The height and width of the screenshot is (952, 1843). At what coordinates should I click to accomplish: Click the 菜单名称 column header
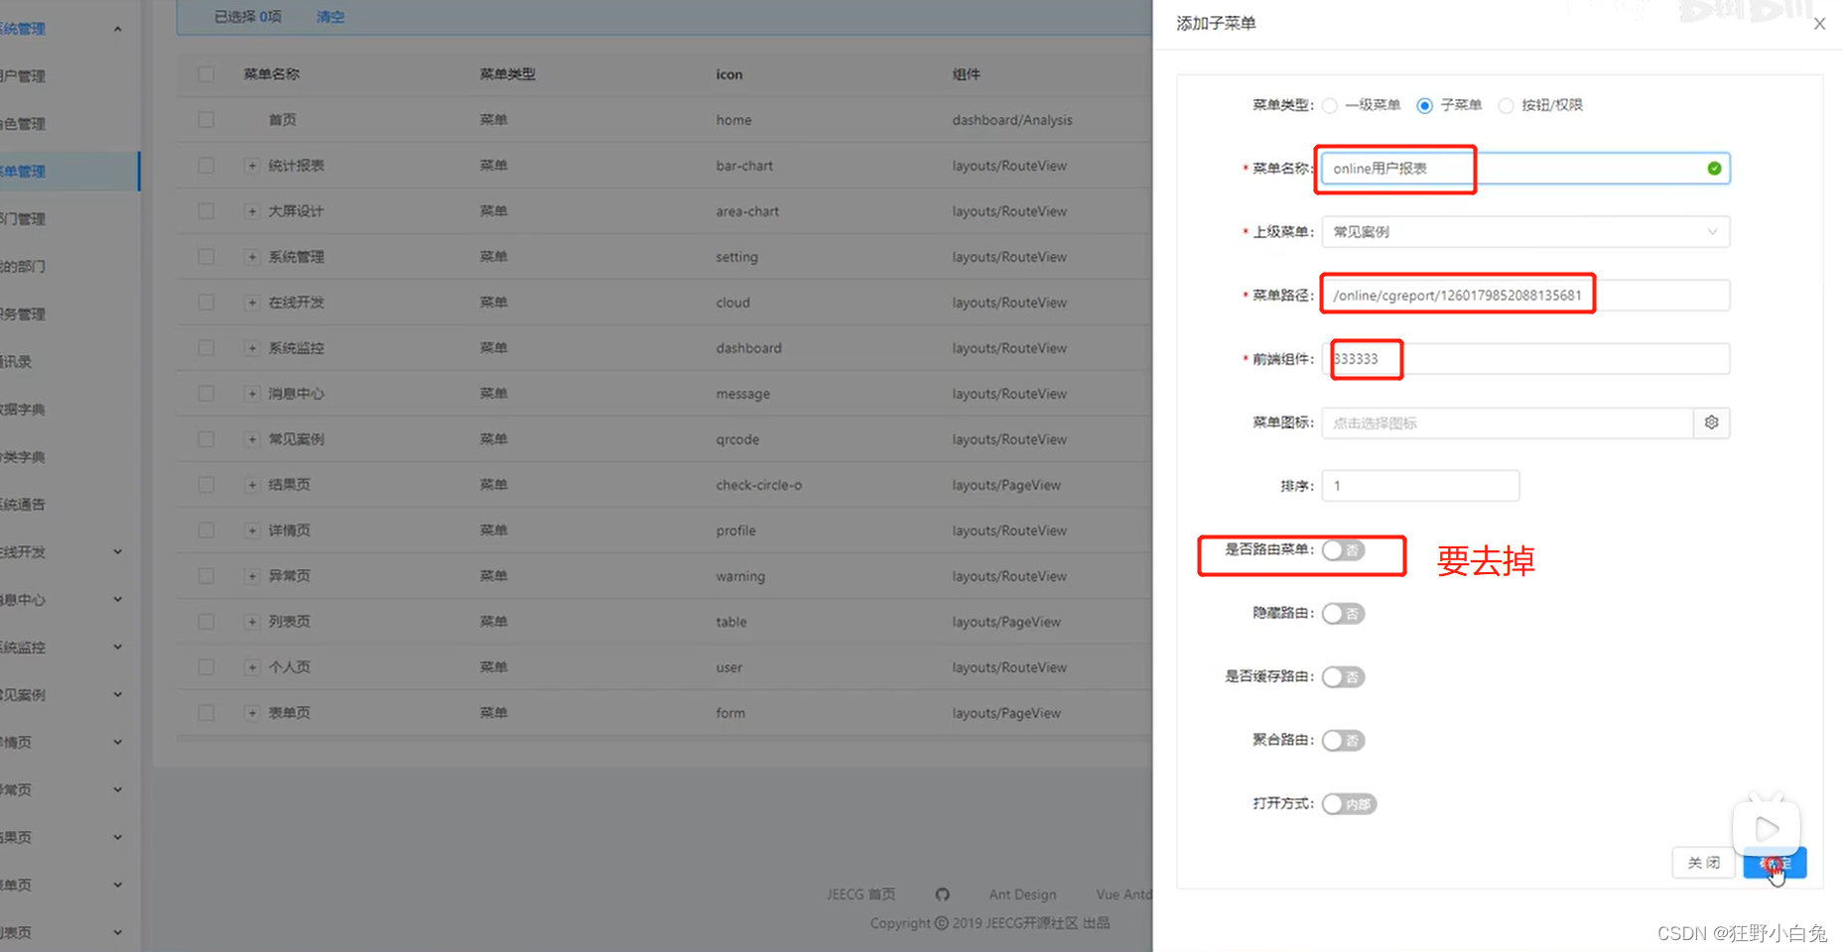[x=272, y=74]
